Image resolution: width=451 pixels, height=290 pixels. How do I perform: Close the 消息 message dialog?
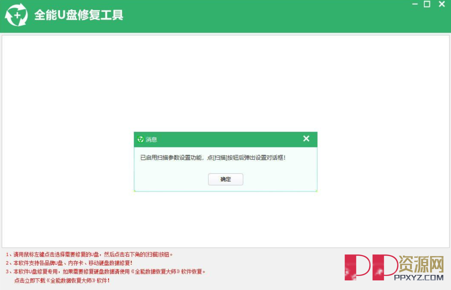point(306,139)
